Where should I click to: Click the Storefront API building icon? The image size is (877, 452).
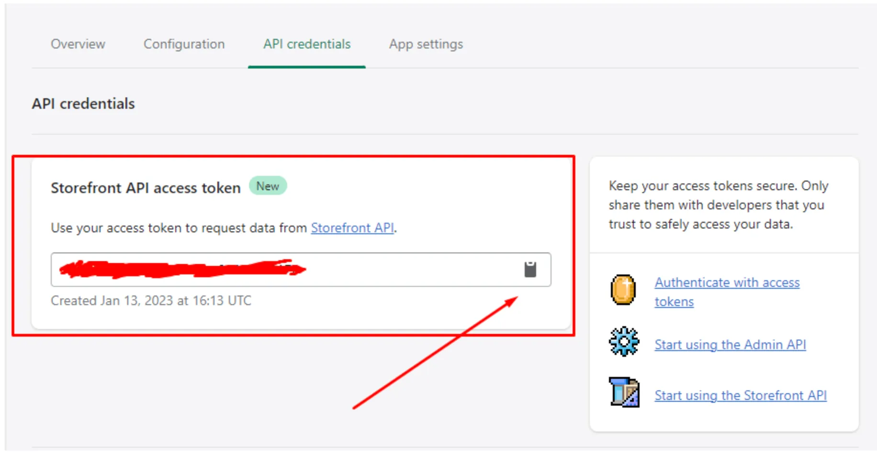pyautogui.click(x=624, y=392)
